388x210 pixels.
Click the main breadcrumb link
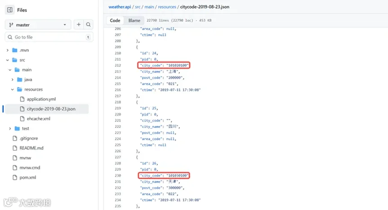pyautogui.click(x=149, y=7)
